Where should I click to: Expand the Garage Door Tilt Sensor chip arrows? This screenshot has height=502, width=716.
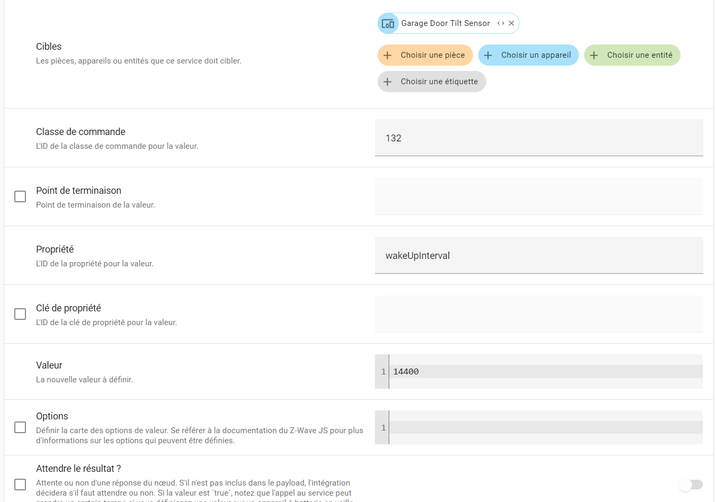500,23
